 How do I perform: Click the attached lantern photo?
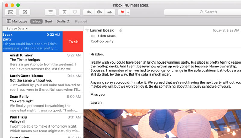pyautogui.click(x=162, y=124)
